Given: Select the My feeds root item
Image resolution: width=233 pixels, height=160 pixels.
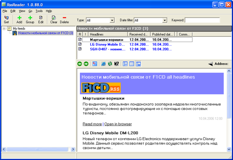Looking at the screenshot, I should pyautogui.click(x=19, y=28).
